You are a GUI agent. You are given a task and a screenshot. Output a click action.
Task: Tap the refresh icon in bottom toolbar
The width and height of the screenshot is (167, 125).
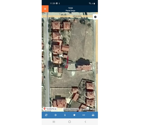[x=46, y=115]
